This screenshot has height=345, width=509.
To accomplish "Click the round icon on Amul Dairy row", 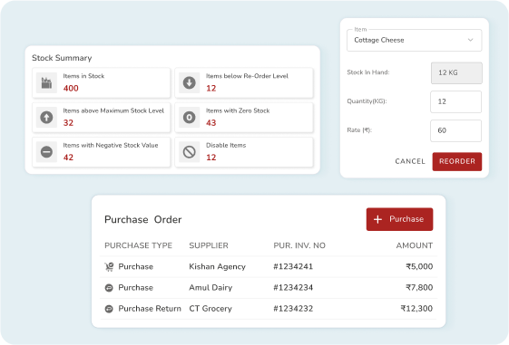I will click(109, 288).
